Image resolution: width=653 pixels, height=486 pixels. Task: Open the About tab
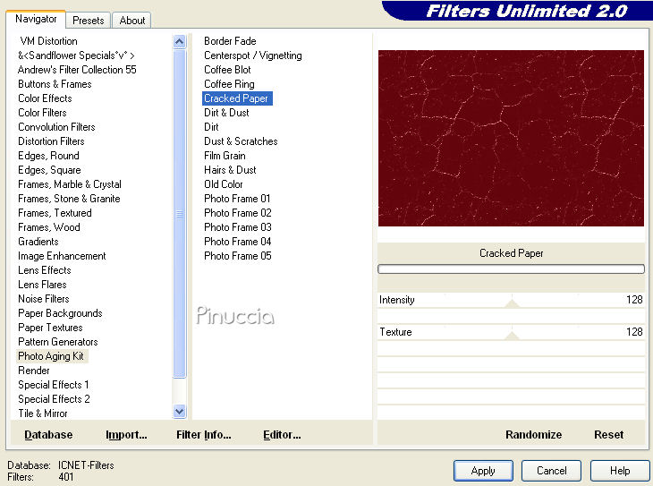[132, 21]
